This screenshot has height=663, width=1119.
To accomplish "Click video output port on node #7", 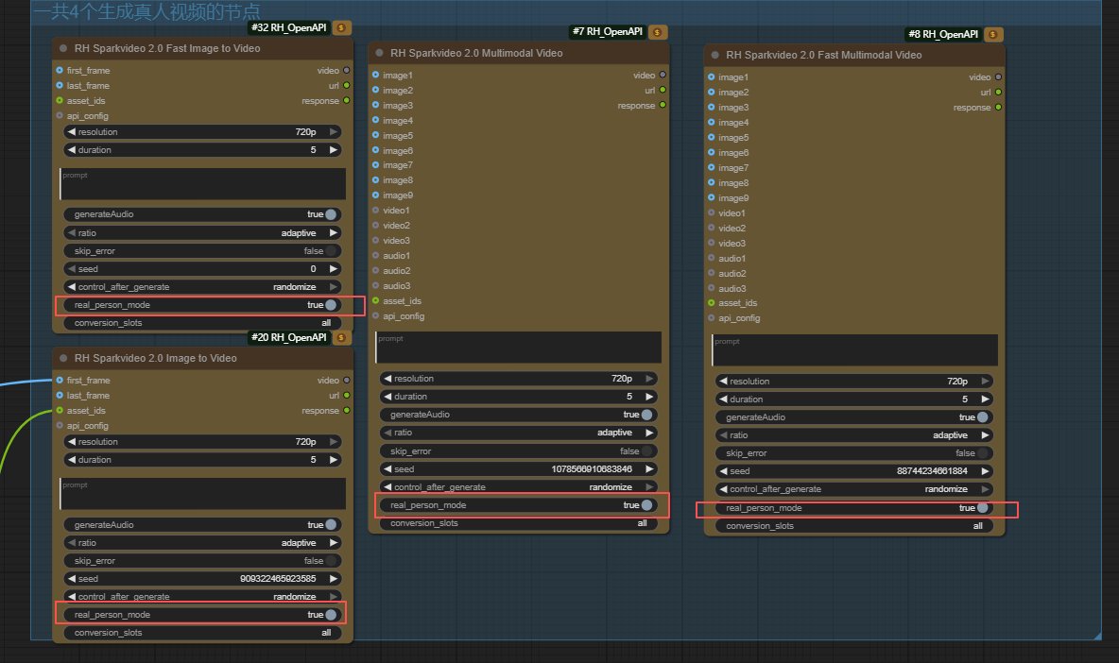I will (x=663, y=75).
